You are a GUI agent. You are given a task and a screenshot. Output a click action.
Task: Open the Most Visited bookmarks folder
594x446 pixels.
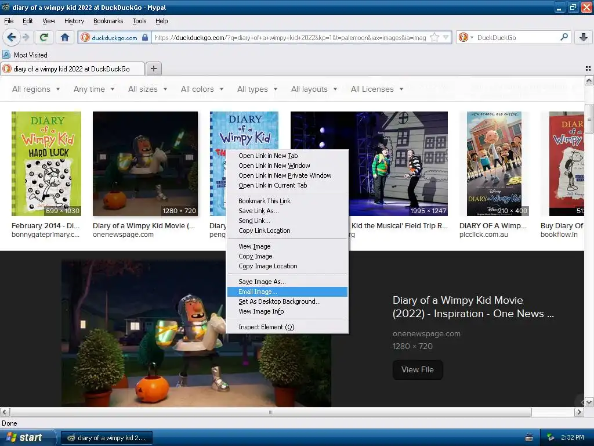pyautogui.click(x=25, y=55)
